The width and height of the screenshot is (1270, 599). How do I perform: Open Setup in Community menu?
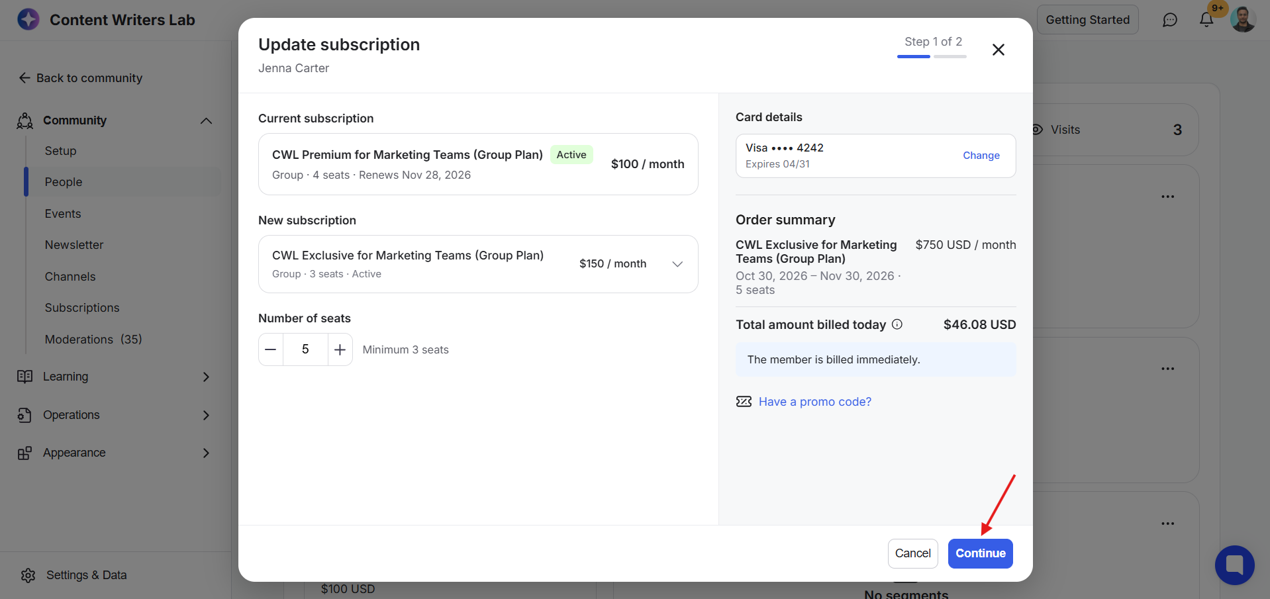61,151
